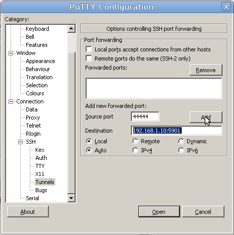Select the IPv4 radio button
The width and height of the screenshot is (234, 235).
point(135,150)
